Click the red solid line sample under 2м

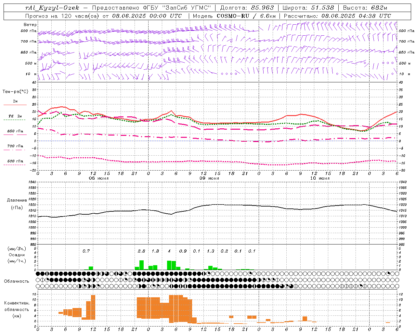coord(15,105)
